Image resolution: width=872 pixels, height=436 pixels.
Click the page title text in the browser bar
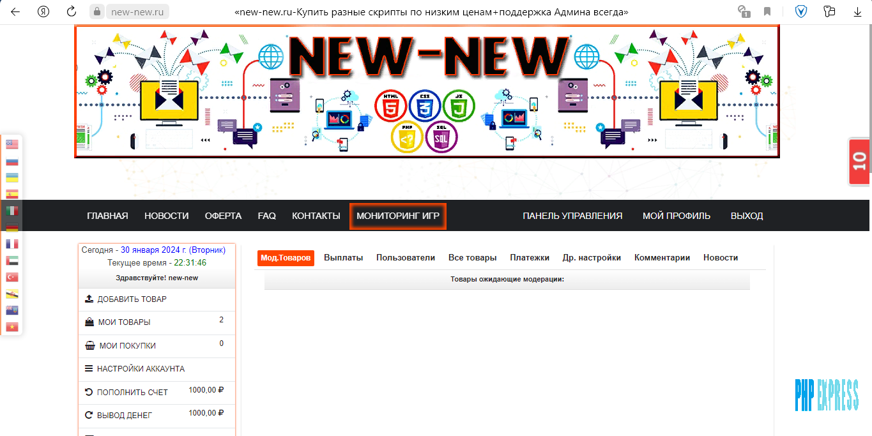coord(432,11)
